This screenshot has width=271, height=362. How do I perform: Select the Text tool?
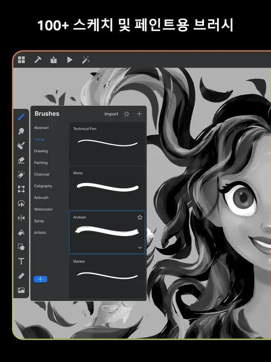(x=21, y=261)
